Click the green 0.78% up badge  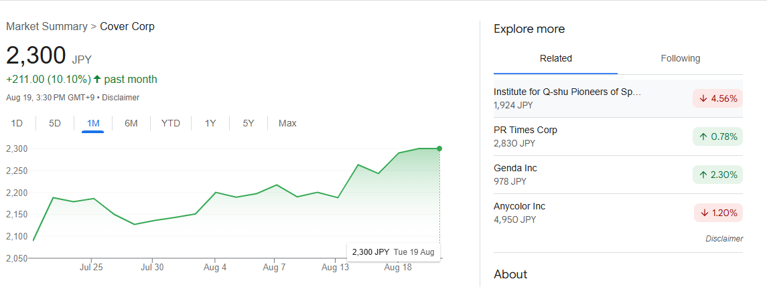click(x=717, y=136)
